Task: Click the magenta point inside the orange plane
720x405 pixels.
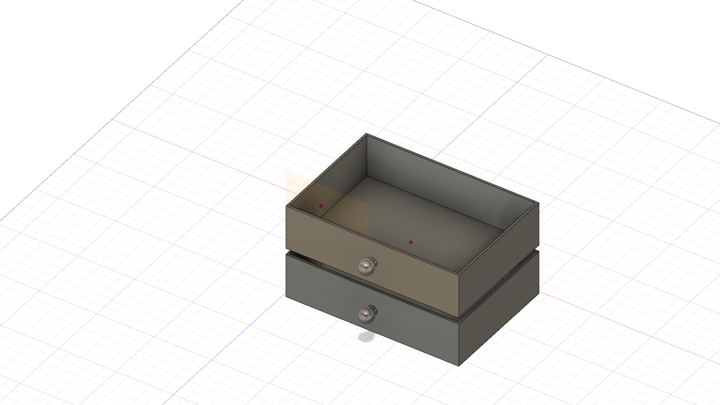Action: [321, 206]
